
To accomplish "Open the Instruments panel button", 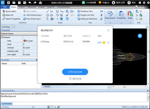I will 110,15.
